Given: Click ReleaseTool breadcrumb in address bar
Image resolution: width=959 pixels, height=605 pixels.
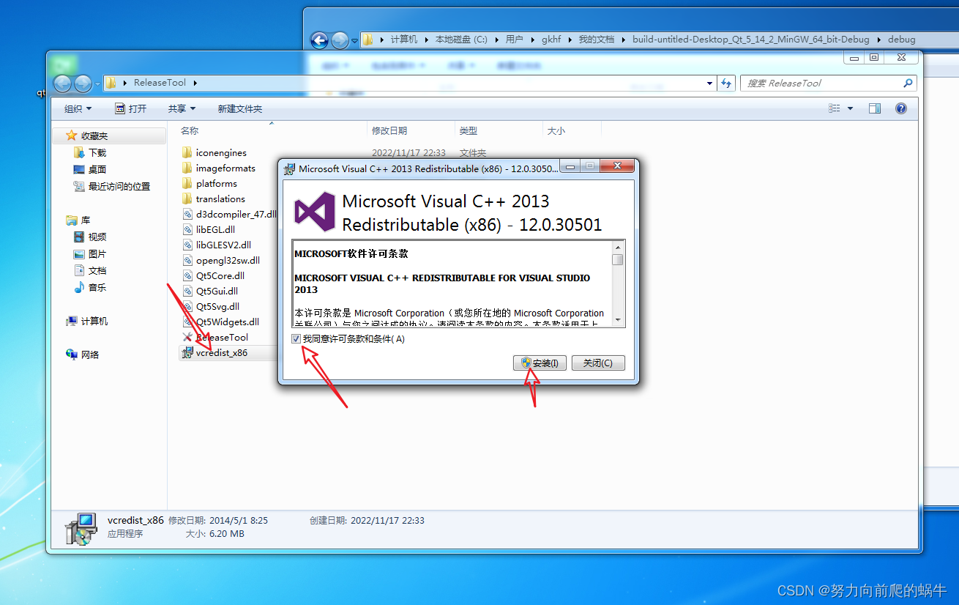Looking at the screenshot, I should [160, 83].
